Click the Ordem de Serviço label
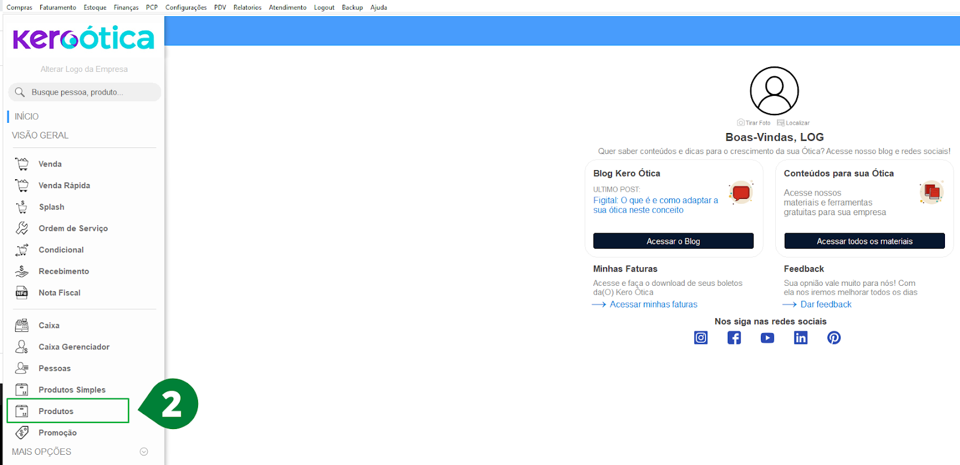This screenshot has height=465, width=960. (x=73, y=228)
